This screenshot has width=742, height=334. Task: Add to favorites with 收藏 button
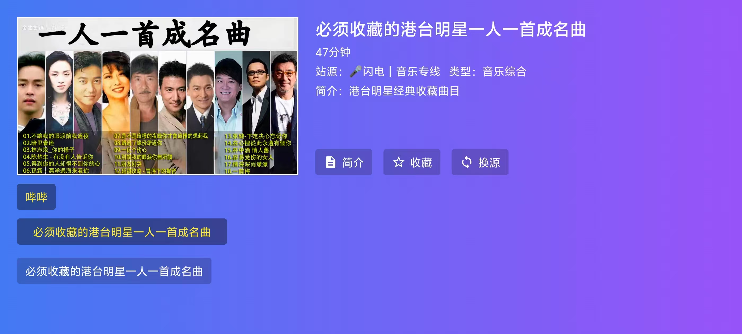click(412, 162)
